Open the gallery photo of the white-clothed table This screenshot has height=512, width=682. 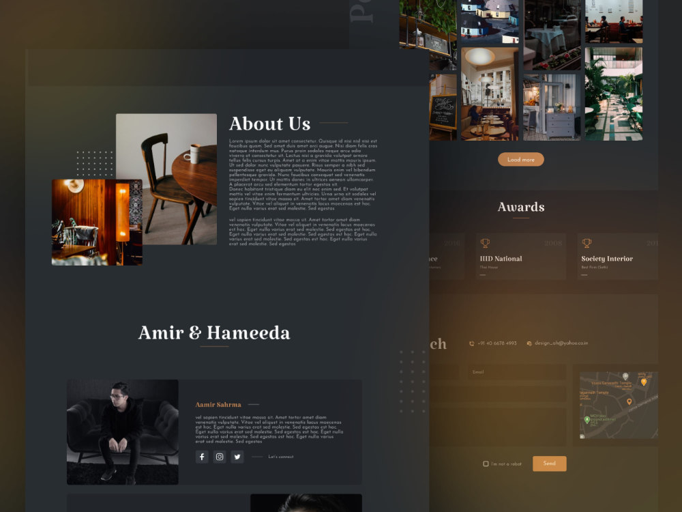click(552, 35)
